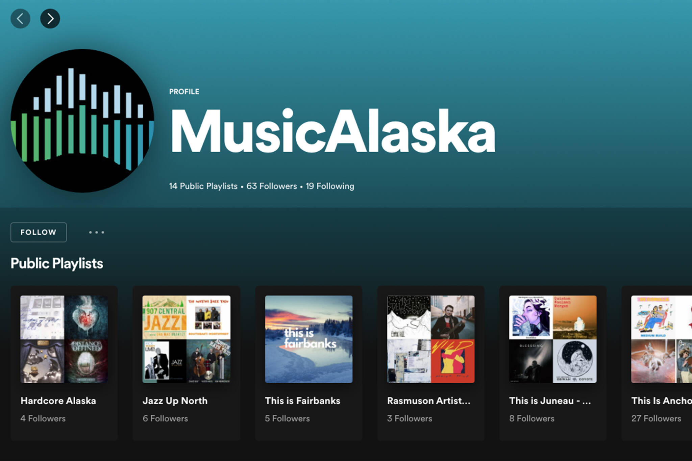Go forward with the right arrow button

pos(50,19)
